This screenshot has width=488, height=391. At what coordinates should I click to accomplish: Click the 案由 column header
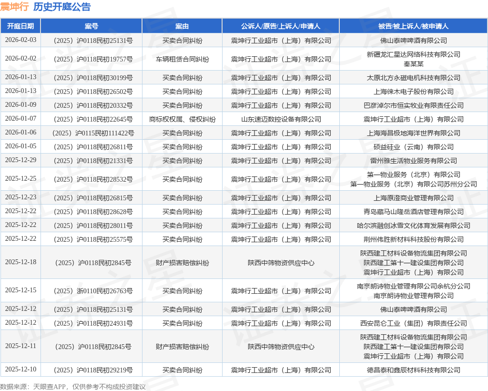[x=182, y=26]
